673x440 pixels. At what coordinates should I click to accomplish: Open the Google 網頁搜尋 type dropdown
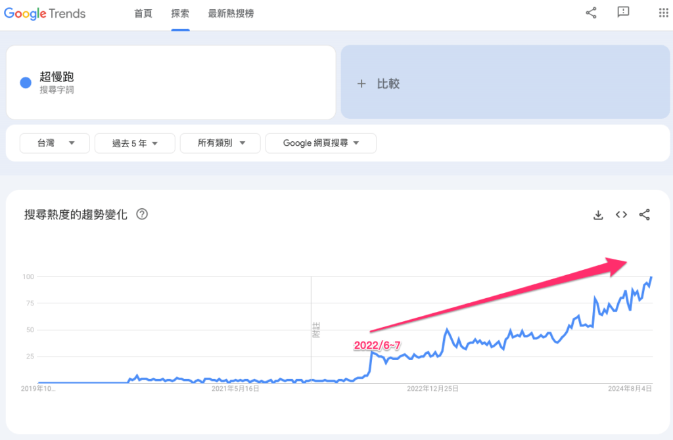[321, 143]
